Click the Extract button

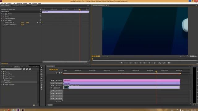[164, 63]
